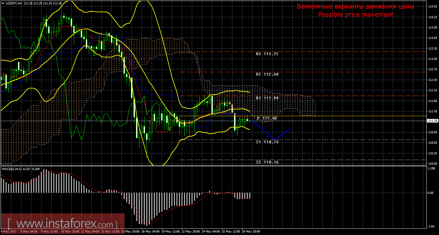Click the red 'Possible price movement' heading

(x=355, y=14)
